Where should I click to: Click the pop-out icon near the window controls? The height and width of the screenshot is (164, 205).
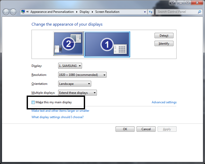tap(172, 3)
